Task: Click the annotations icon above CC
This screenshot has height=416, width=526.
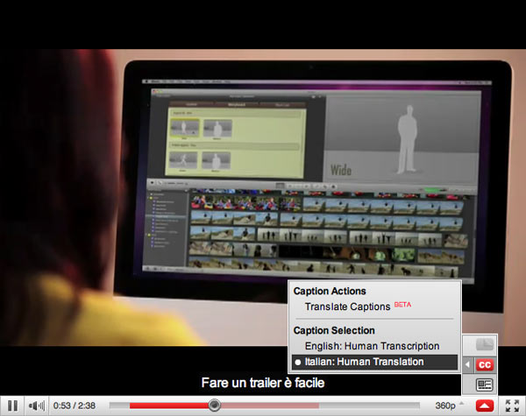Action: [x=484, y=344]
